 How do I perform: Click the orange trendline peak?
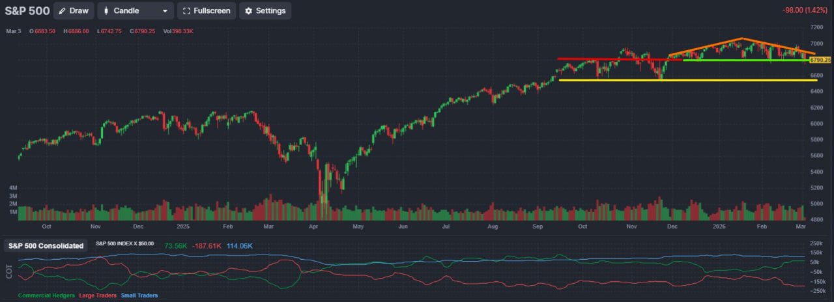[x=741, y=39]
